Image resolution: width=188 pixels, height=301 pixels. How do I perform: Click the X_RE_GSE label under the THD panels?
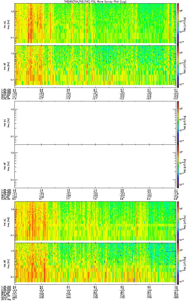tap(6, 190)
